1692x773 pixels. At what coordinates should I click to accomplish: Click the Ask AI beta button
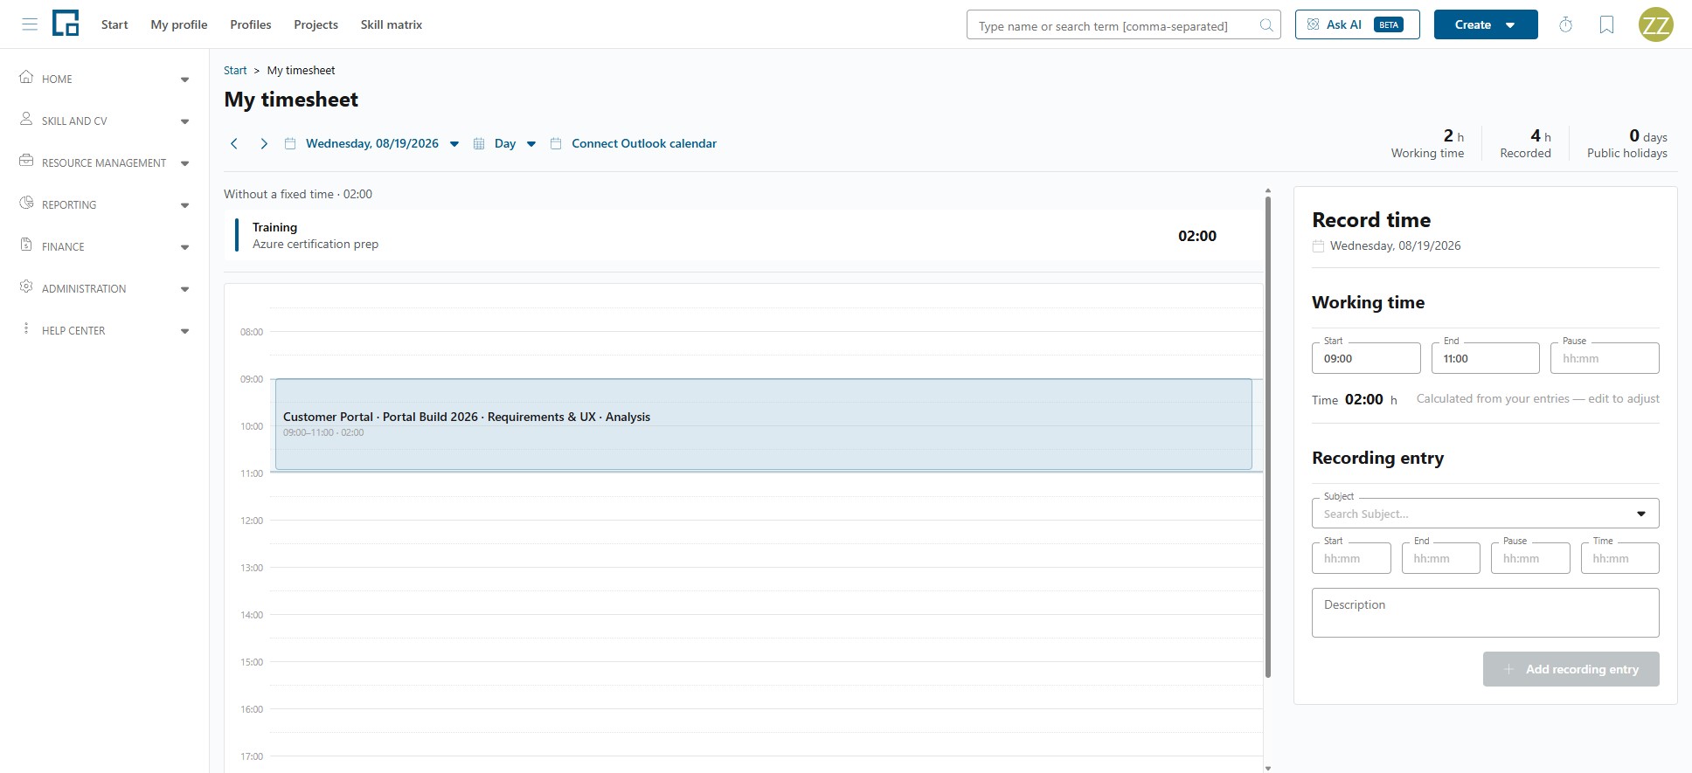(1357, 24)
